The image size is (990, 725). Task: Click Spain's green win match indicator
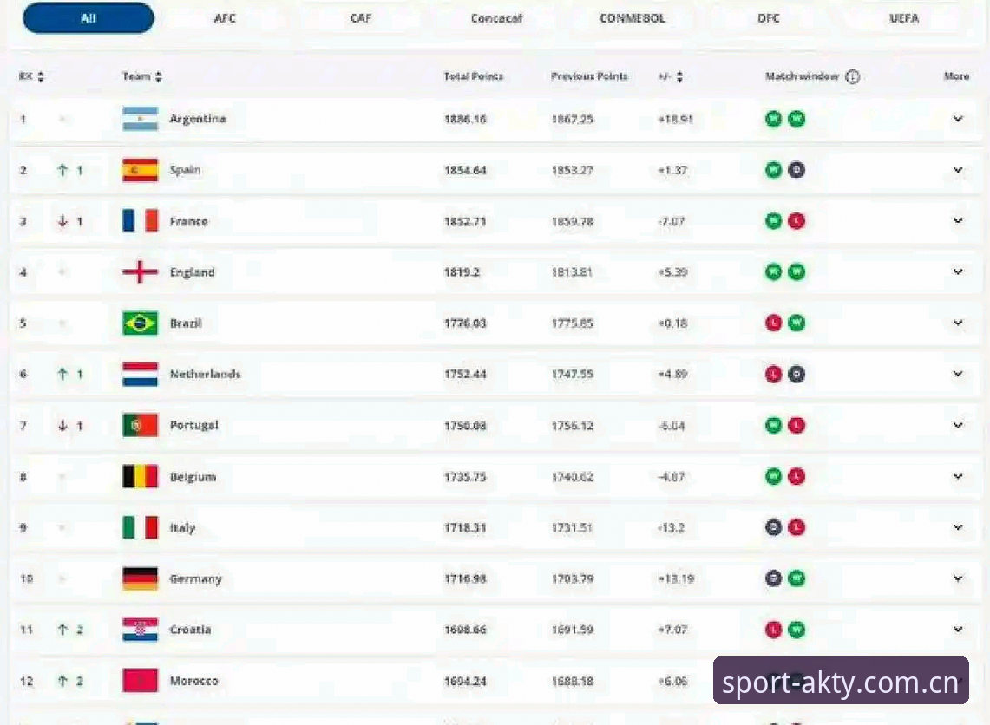(x=773, y=170)
